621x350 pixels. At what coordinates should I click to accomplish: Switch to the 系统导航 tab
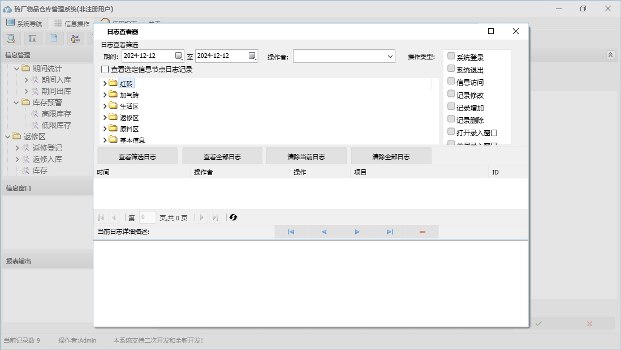pyautogui.click(x=24, y=23)
